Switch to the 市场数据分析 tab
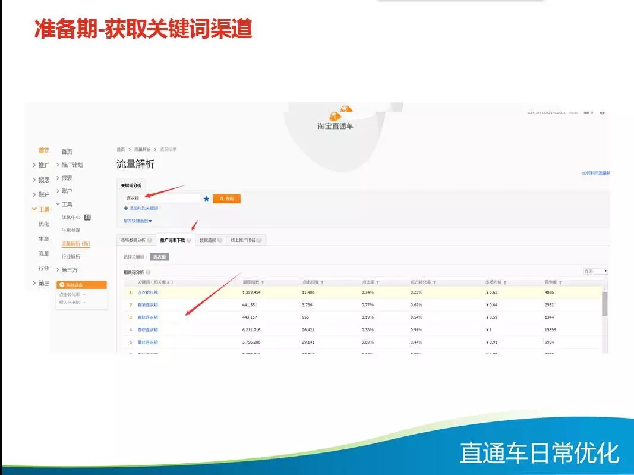This screenshot has width=634, height=475. (136, 240)
